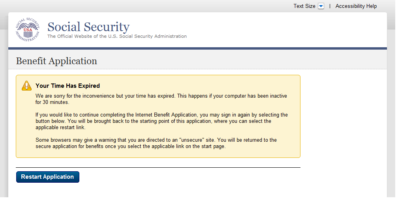Click the "applicable restart link" text

tap(60, 128)
